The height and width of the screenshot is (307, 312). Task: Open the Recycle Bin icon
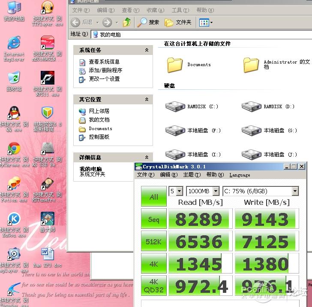pos(14,77)
